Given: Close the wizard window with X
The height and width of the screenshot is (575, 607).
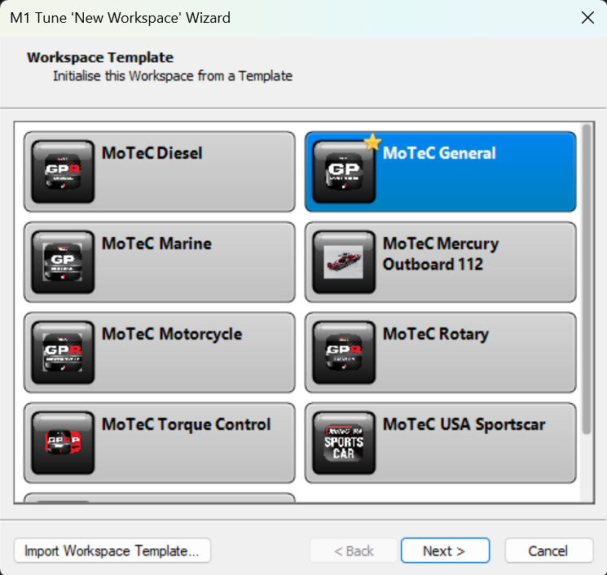Looking at the screenshot, I should 586,17.
